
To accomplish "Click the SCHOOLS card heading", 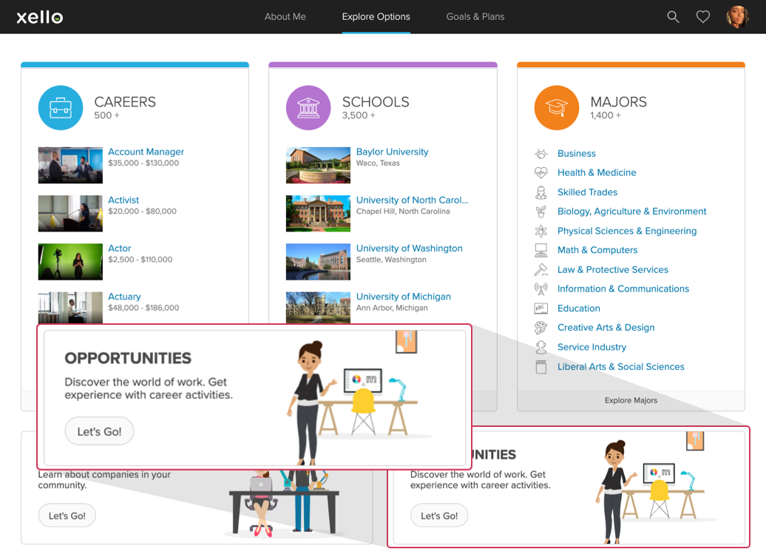I will point(376,101).
